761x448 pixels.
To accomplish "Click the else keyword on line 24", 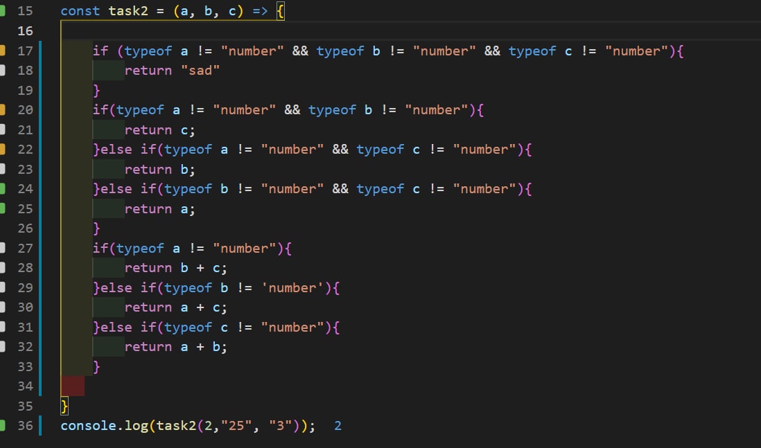I will (x=116, y=188).
